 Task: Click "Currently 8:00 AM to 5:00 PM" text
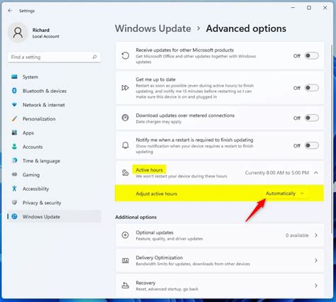[277, 173]
